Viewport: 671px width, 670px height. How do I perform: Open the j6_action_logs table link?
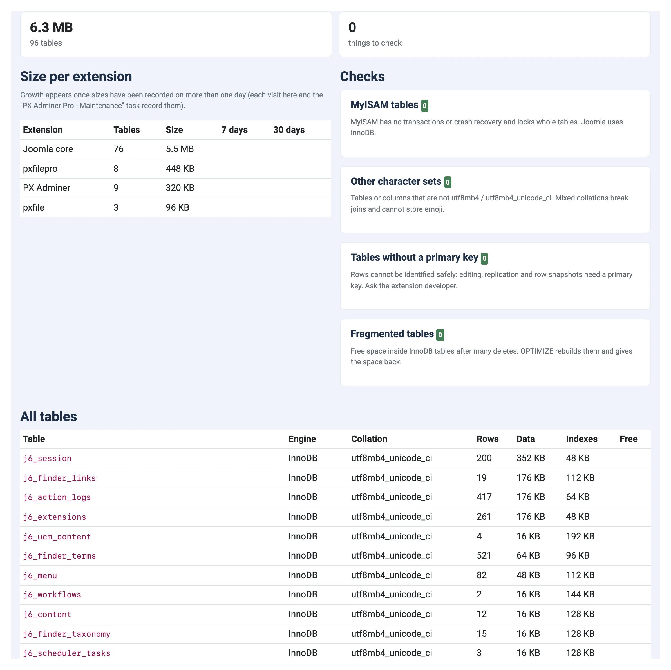coord(57,497)
